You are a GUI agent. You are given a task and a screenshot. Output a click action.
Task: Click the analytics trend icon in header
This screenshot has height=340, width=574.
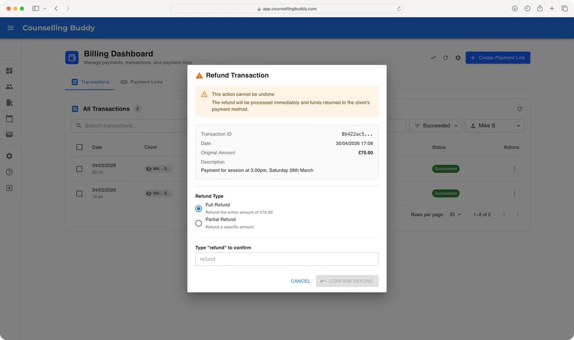[433, 58]
